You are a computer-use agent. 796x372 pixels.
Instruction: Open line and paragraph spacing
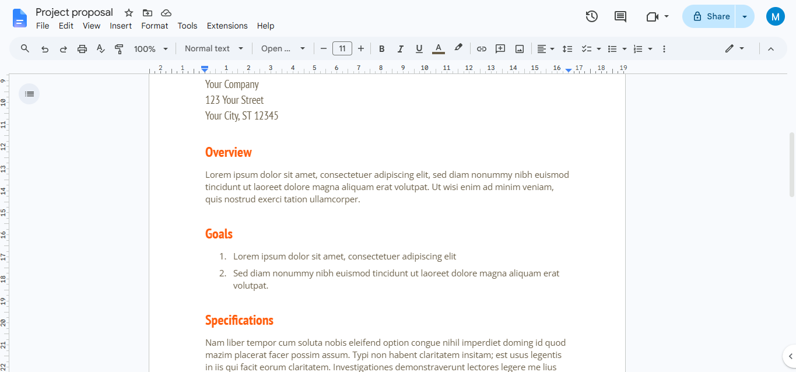[567, 49]
